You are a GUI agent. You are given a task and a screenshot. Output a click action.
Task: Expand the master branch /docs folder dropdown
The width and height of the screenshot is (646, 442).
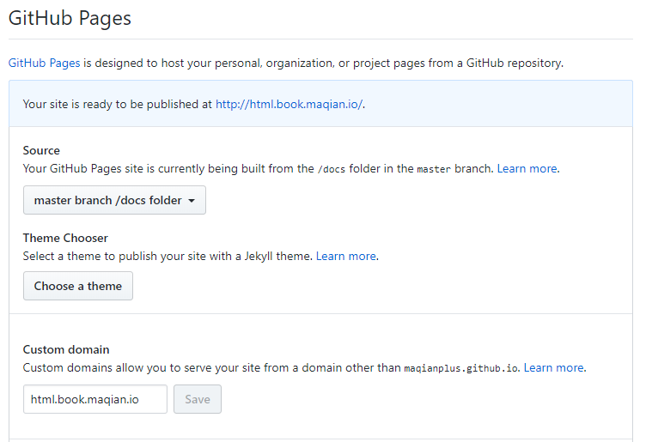click(114, 200)
